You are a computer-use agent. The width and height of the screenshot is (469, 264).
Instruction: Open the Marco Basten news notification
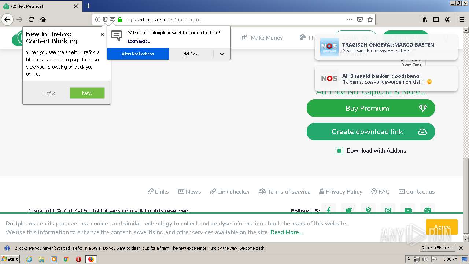(x=386, y=47)
